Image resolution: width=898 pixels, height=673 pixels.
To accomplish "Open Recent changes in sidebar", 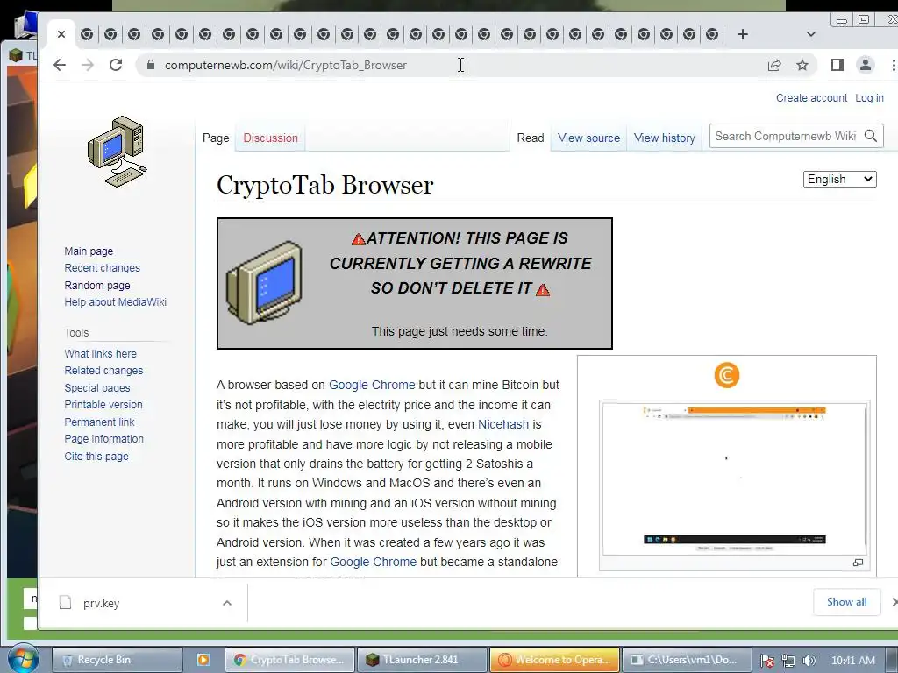I will [x=102, y=268].
